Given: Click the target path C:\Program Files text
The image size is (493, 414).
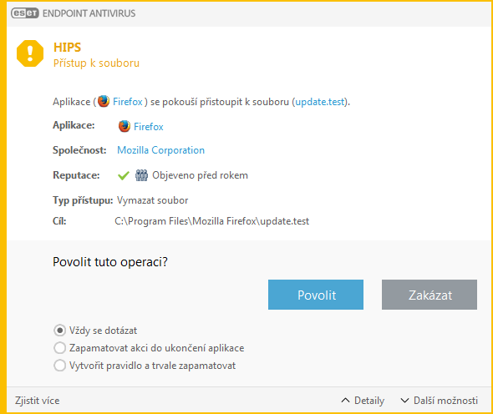Looking at the screenshot, I should 212,221.
